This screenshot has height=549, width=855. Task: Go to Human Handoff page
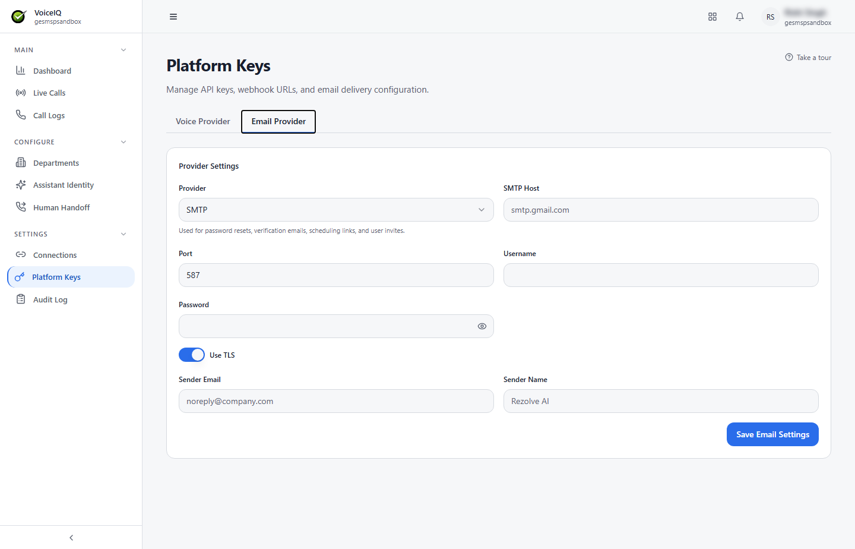click(71, 207)
